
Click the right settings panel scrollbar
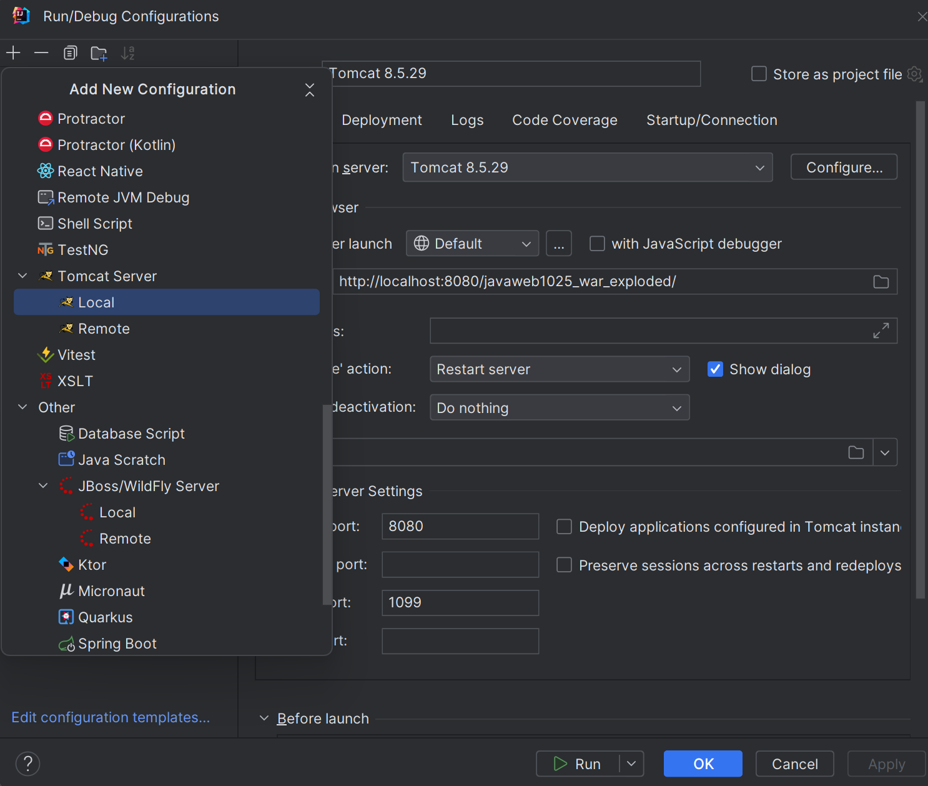920,350
